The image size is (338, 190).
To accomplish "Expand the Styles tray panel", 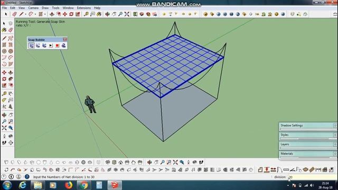I will [x=308, y=135].
